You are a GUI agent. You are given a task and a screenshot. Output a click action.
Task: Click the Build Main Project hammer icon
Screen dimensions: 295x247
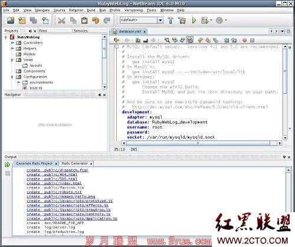pyautogui.click(x=171, y=20)
